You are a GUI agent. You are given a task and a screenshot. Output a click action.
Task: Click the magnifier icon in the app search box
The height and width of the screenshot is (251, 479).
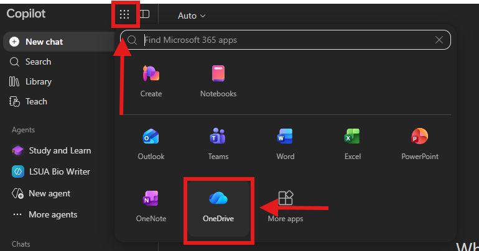[132, 40]
